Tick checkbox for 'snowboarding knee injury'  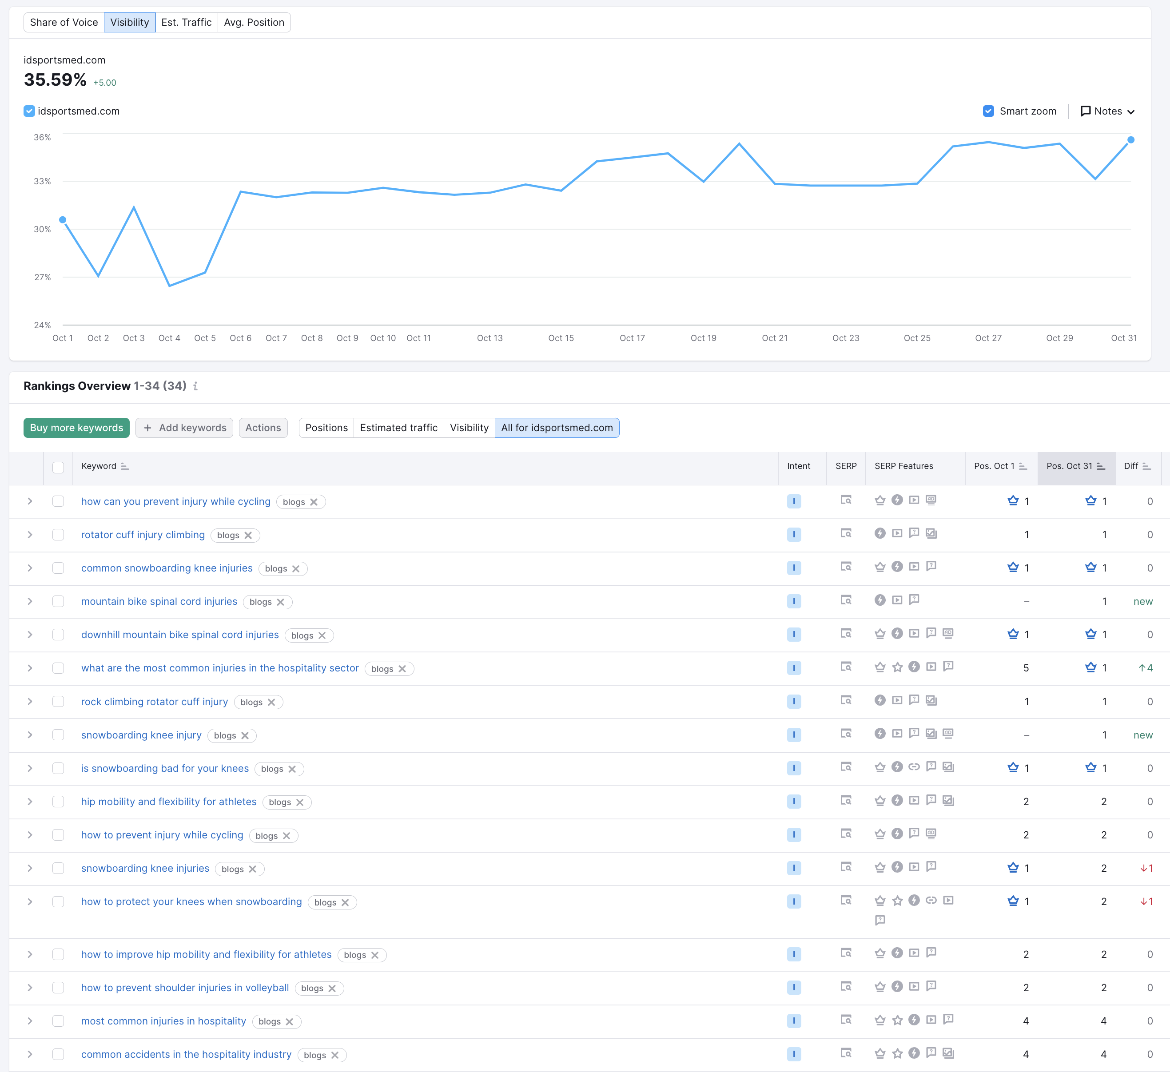click(58, 735)
